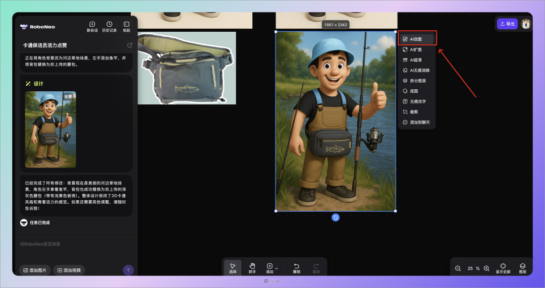Zoom out using the minus magnifier
Viewport: 545px width, 288px height.
(x=458, y=268)
